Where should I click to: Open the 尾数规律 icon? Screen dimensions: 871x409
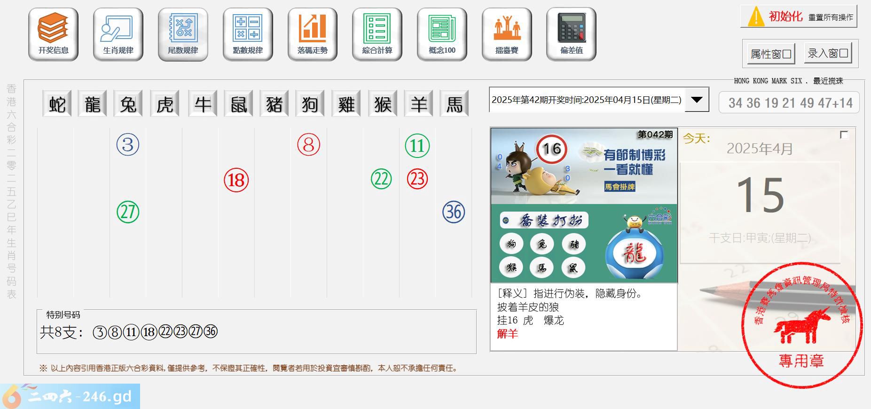pos(183,34)
